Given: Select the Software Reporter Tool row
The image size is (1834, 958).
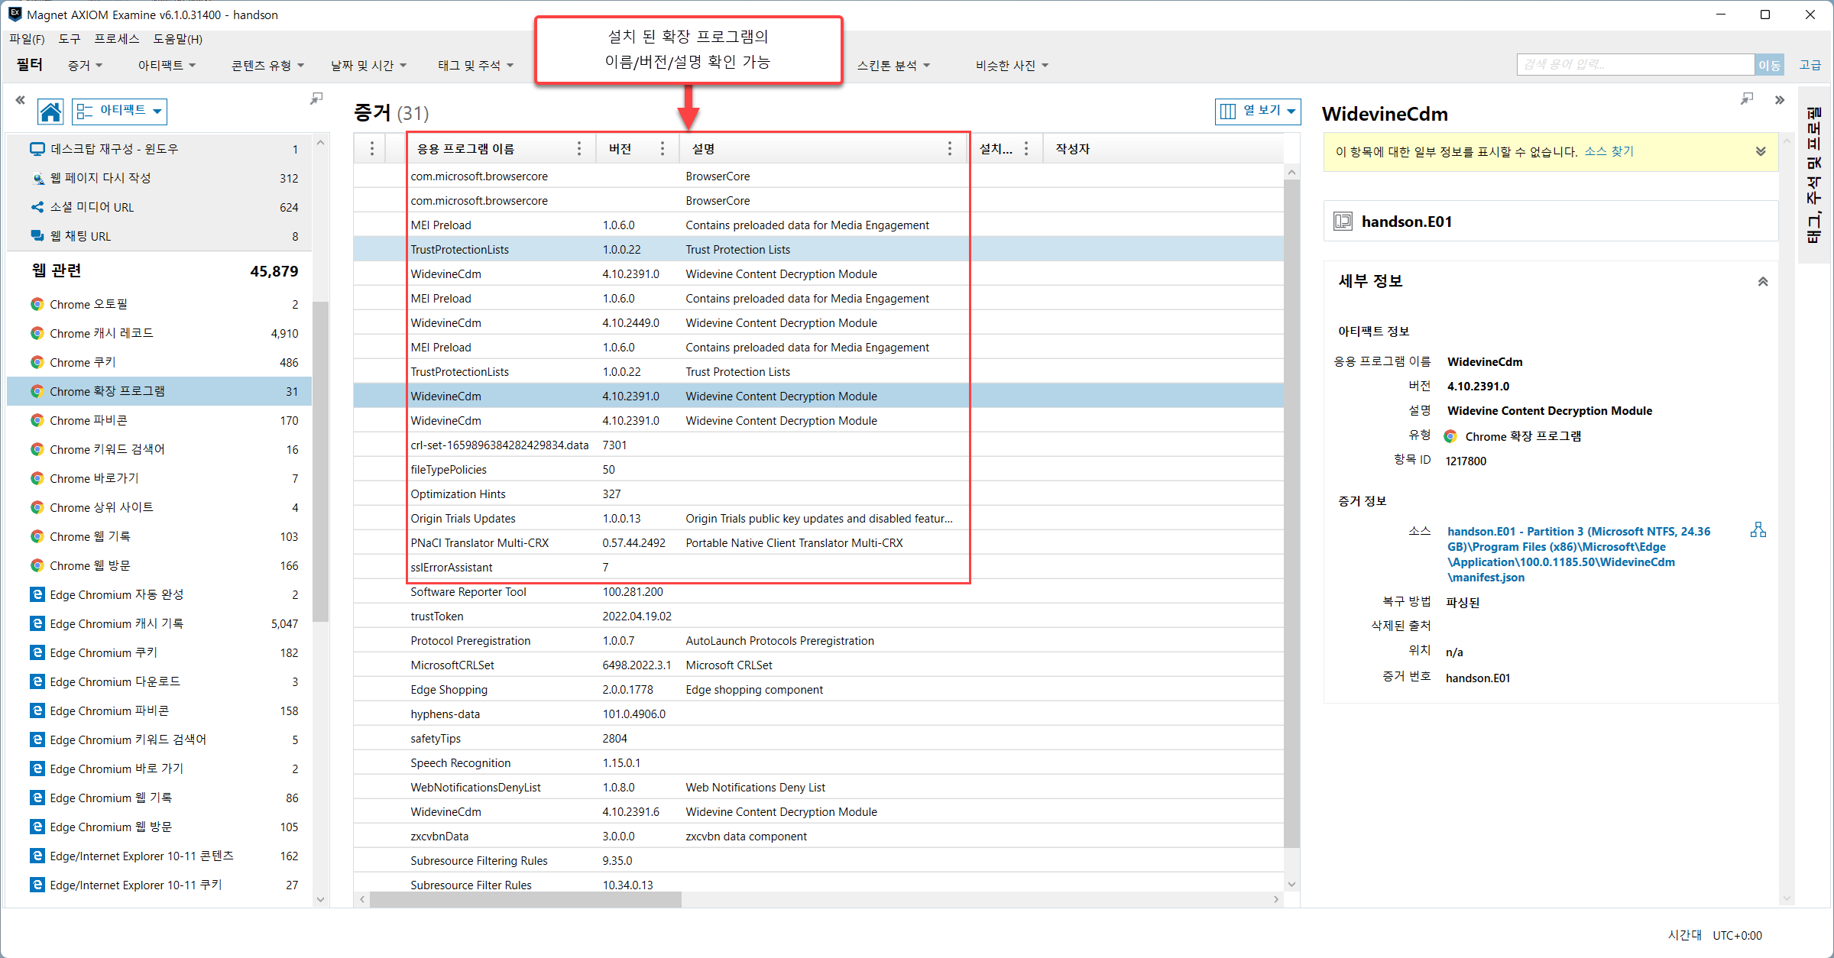Looking at the screenshot, I should click(x=818, y=592).
